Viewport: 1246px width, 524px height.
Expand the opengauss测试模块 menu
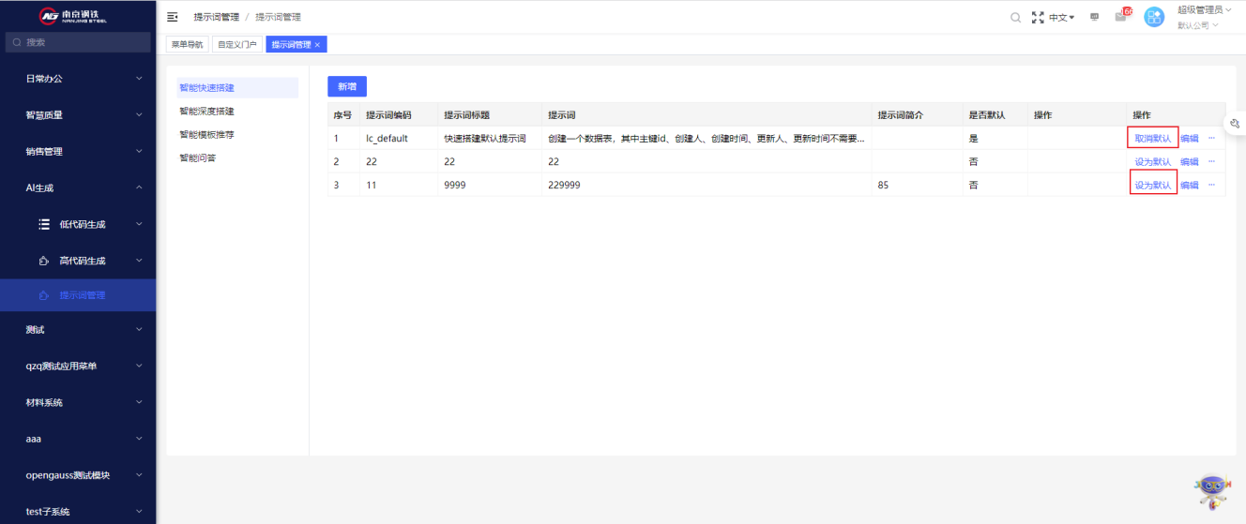pos(78,475)
